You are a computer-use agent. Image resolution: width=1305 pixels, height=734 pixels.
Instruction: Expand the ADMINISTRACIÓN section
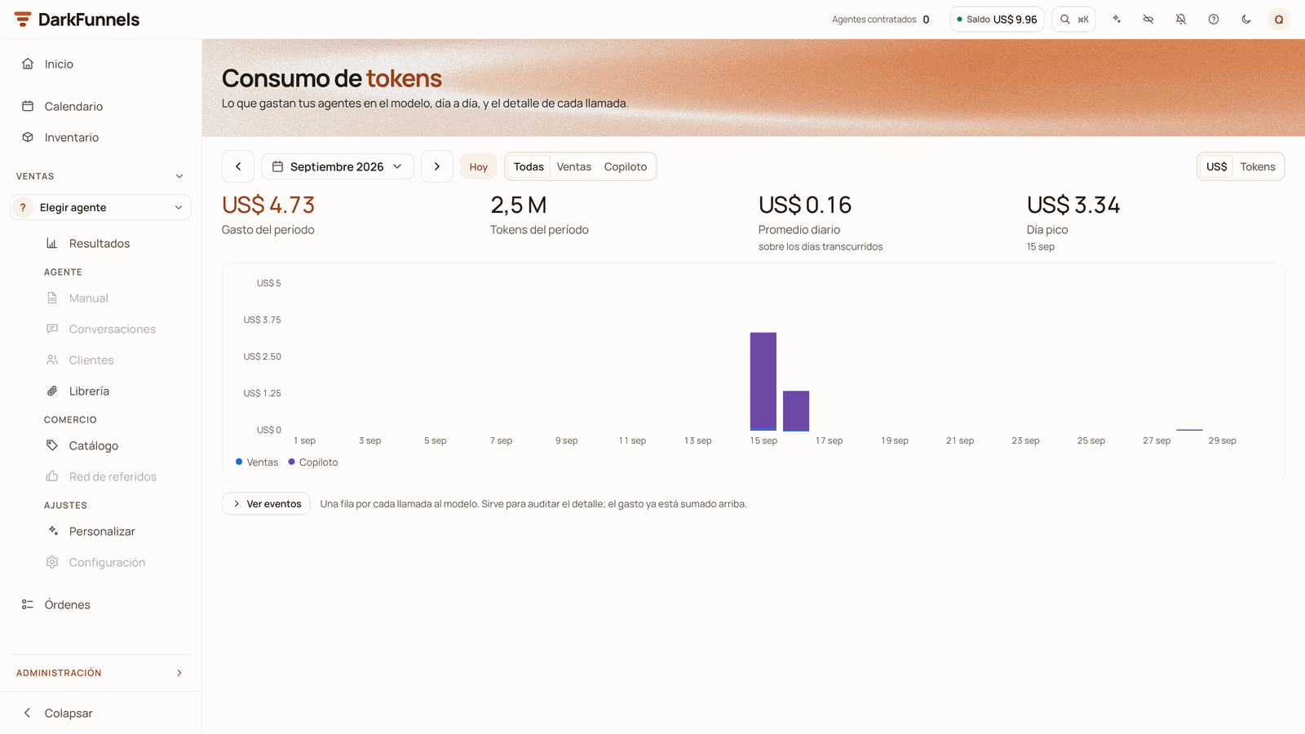click(x=101, y=673)
